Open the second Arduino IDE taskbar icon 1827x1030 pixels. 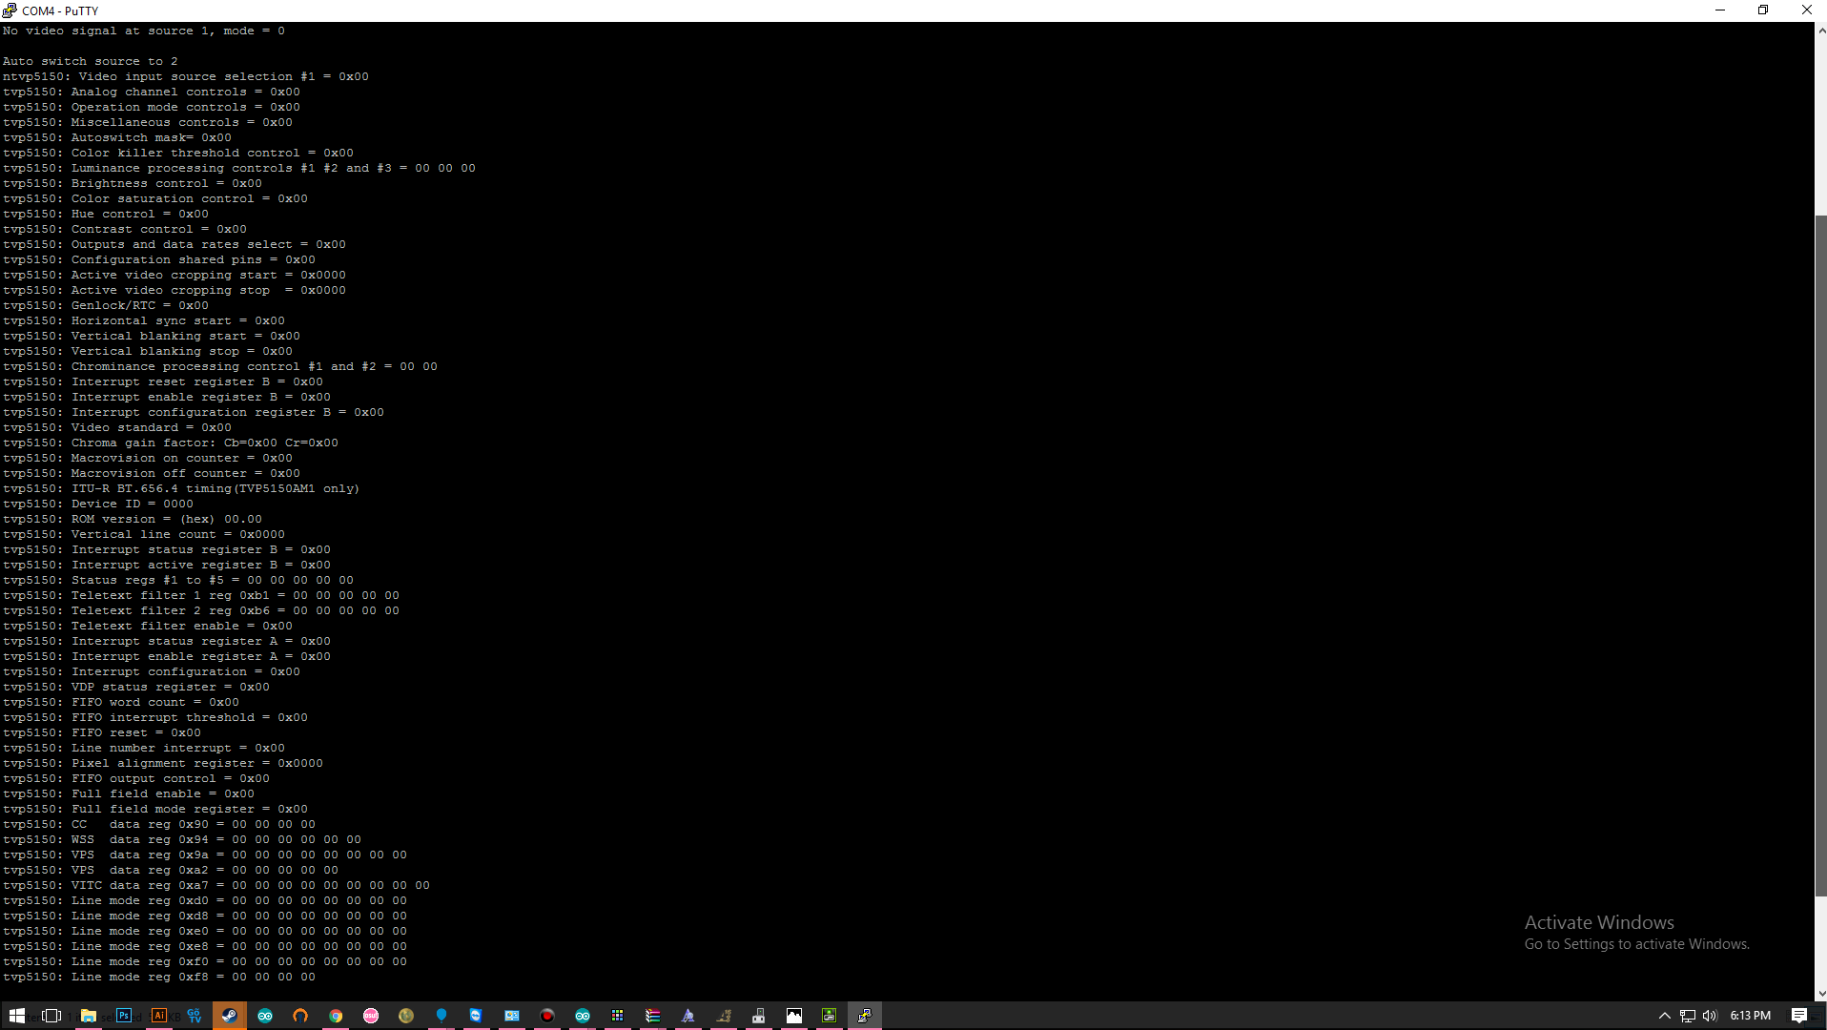(583, 1016)
